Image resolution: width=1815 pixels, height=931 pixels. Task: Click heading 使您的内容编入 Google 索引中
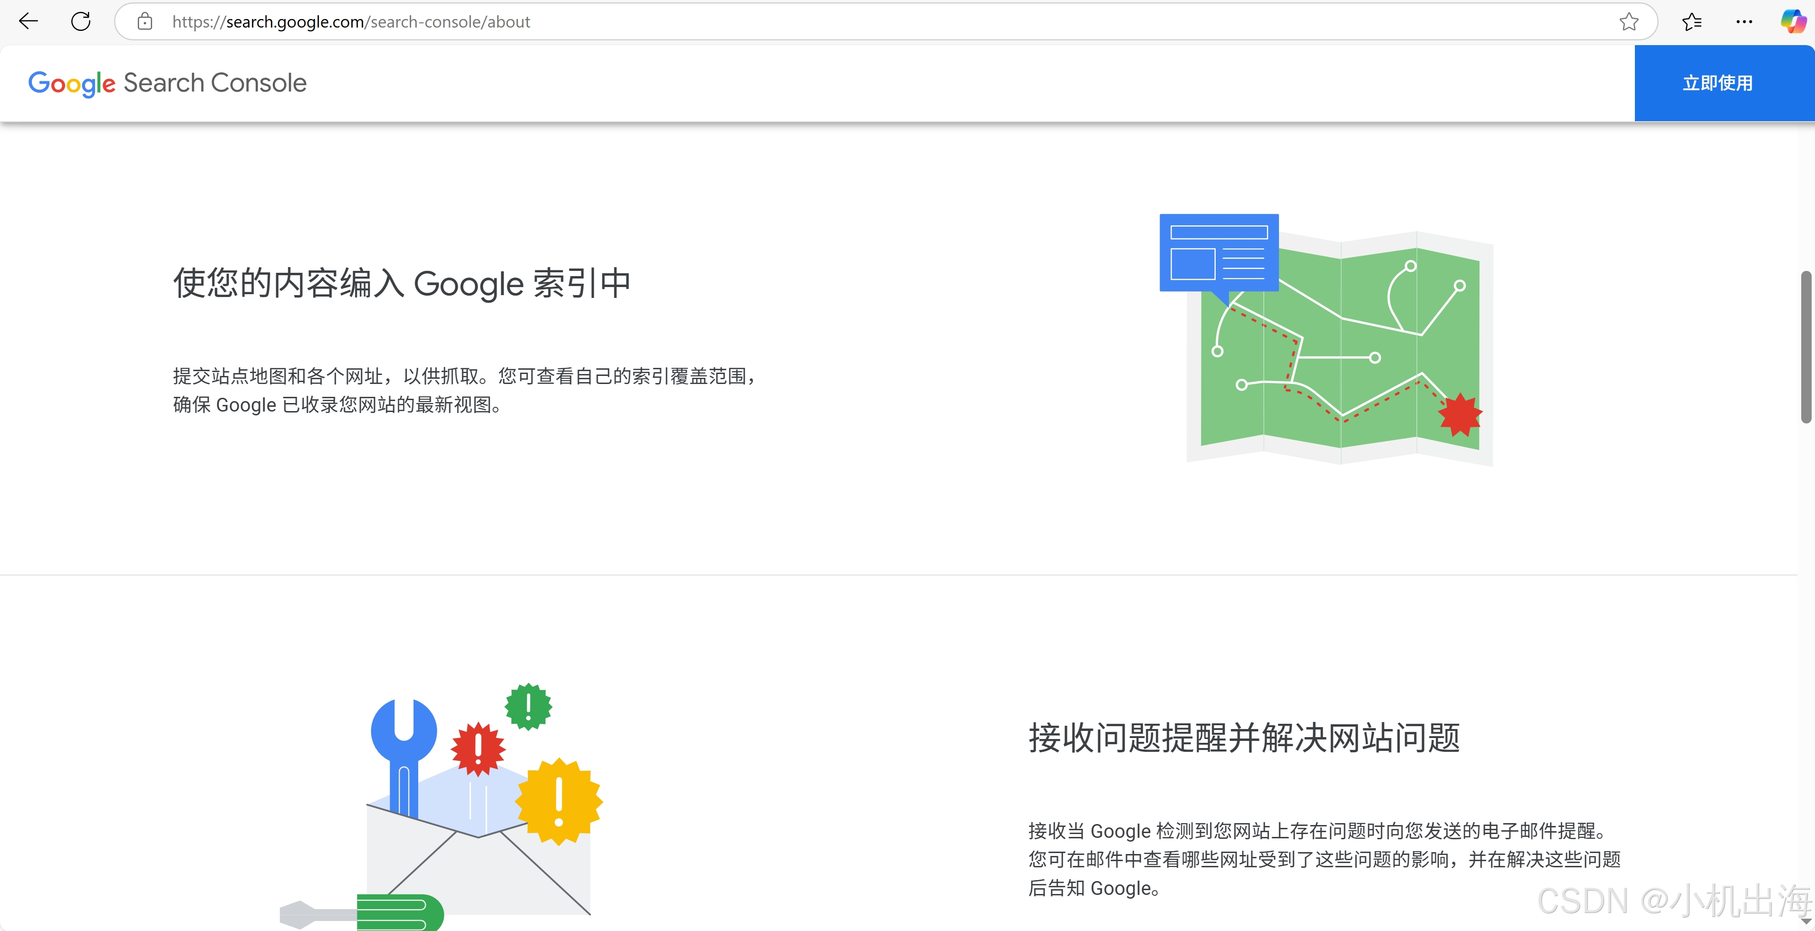click(x=402, y=283)
